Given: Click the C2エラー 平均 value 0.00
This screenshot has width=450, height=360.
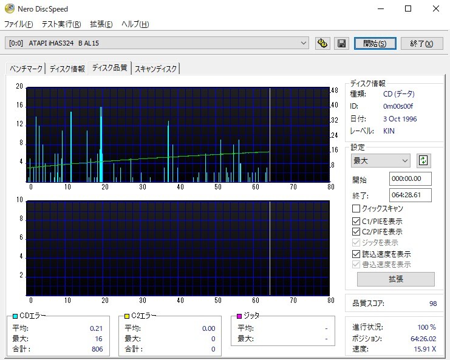Looking at the screenshot, I should [x=209, y=328].
